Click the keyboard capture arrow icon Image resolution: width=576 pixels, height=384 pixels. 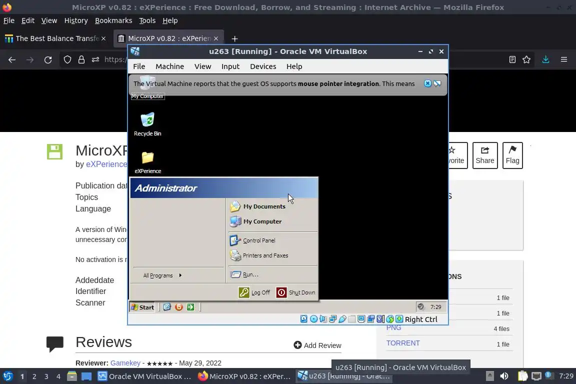[x=399, y=319]
